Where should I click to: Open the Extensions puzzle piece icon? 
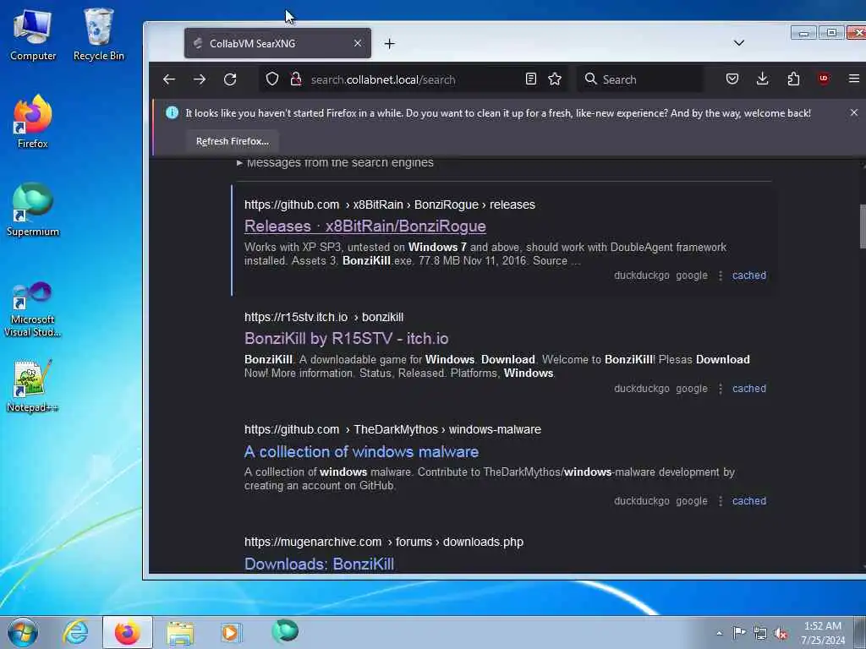(x=793, y=79)
